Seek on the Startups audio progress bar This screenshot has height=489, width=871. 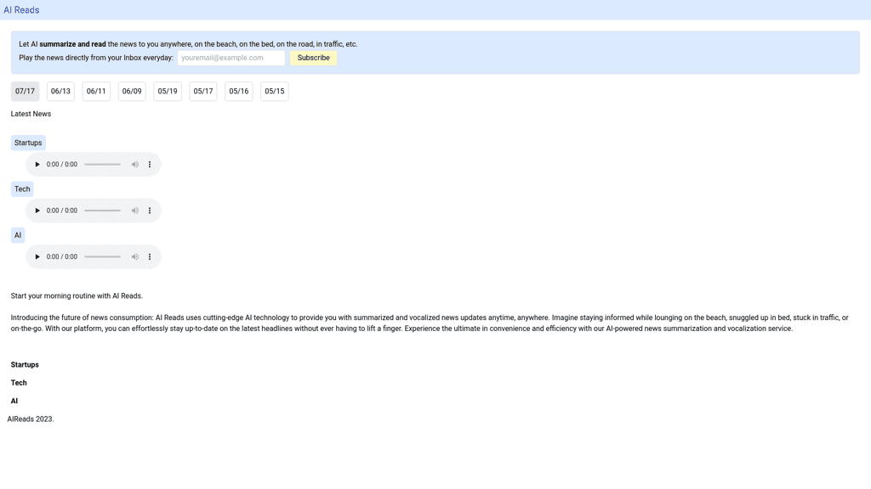point(102,165)
